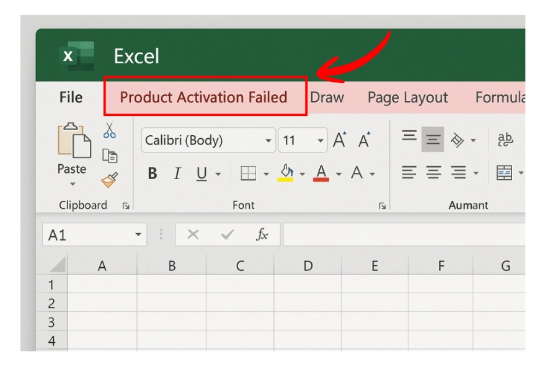Click the Paste clipboard icon
Screen dimensions: 558x372
coord(74,140)
